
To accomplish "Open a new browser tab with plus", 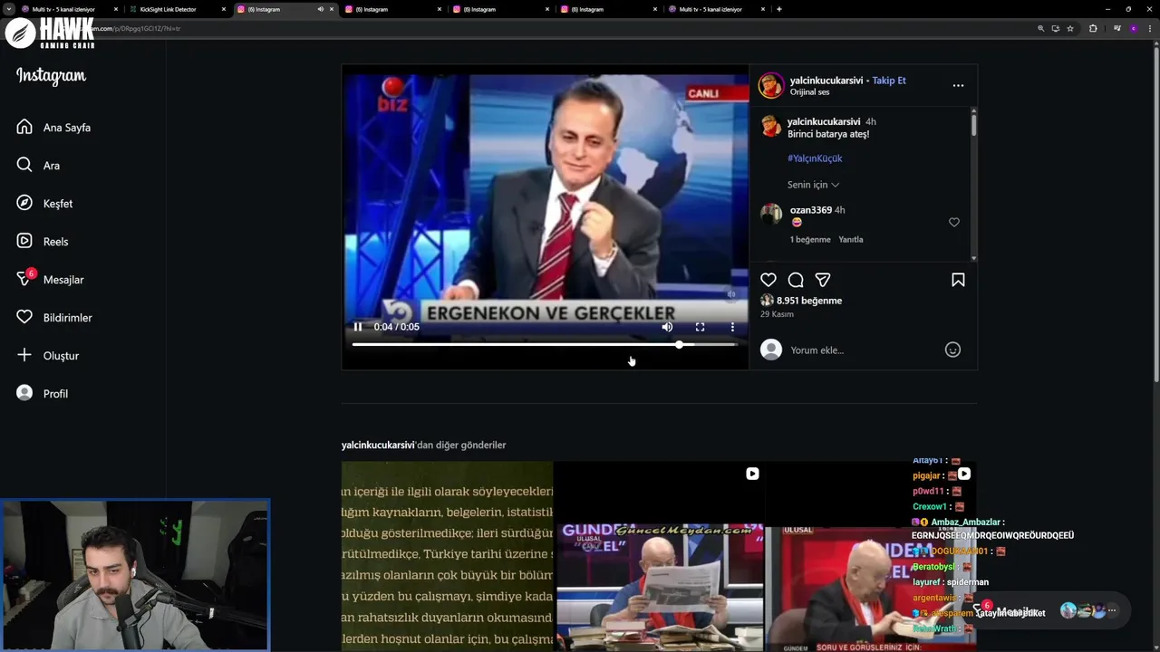I will (779, 9).
